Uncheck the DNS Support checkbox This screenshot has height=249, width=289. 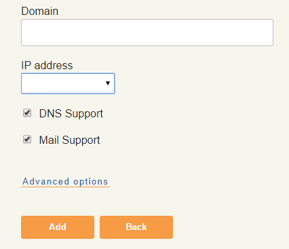click(x=27, y=113)
